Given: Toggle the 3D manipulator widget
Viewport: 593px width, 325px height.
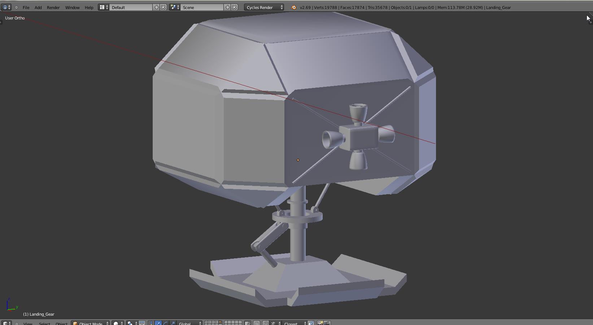Looking at the screenshot, I should click(151, 323).
